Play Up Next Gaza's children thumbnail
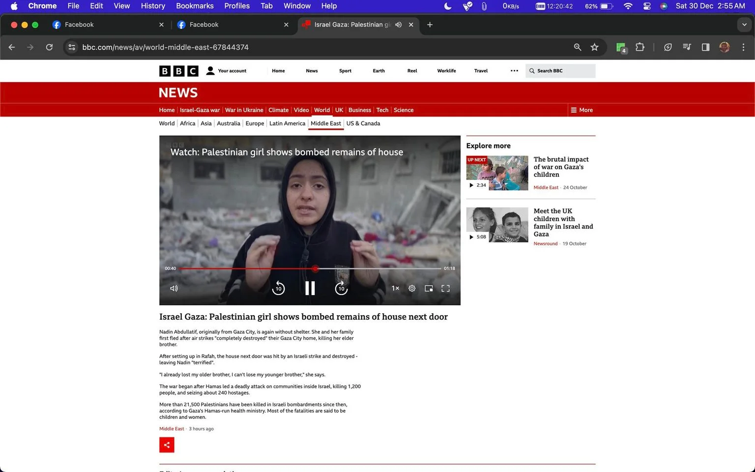This screenshot has height=472, width=755. point(497,173)
